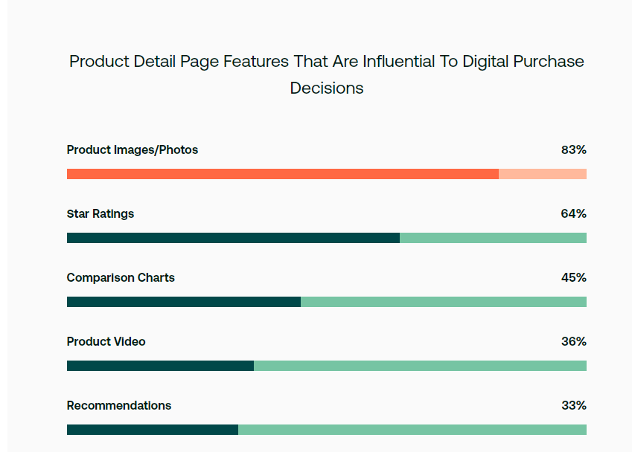This screenshot has width=632, height=452.
Task: Click the orange filled Product Images/Photos bar
Action: 283,174
